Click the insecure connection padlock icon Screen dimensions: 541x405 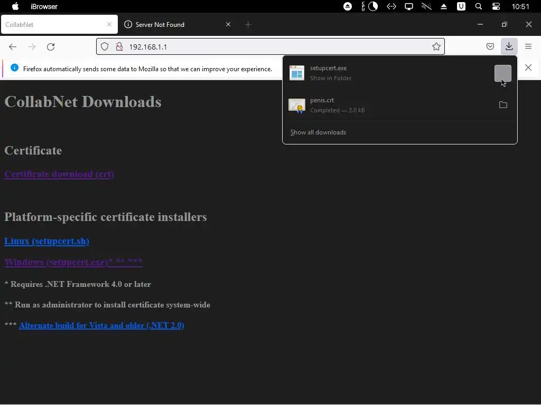(x=119, y=46)
